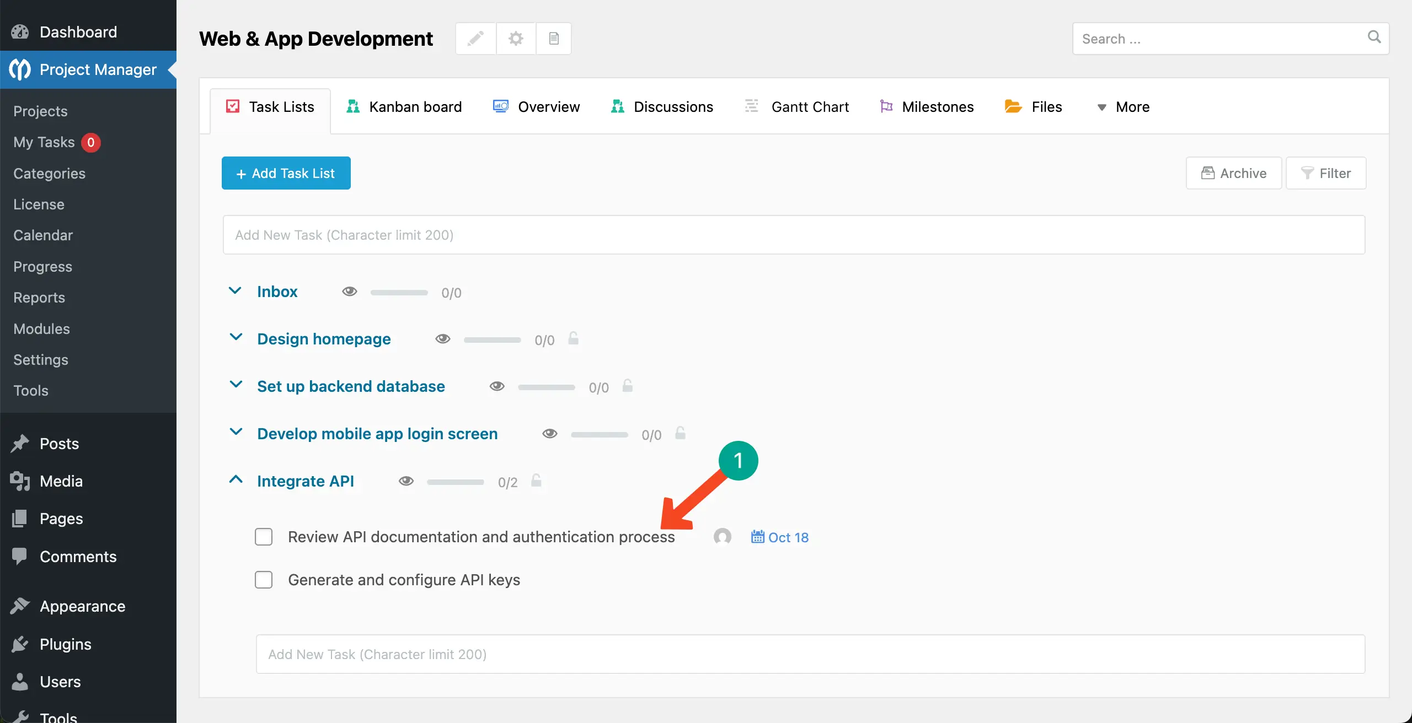Open project settings gear icon
Screen dimensions: 1412x723
[x=516, y=39]
